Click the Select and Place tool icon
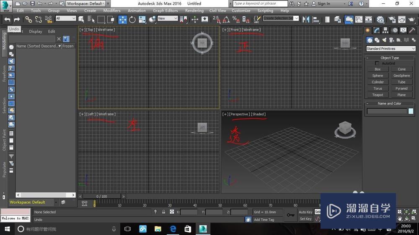 [x=153, y=20]
